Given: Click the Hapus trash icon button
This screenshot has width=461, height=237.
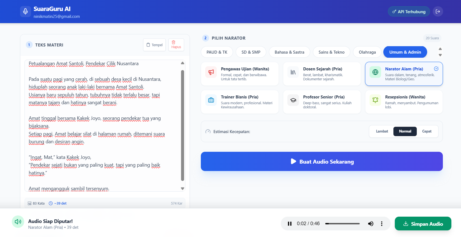Looking at the screenshot, I should 176,45.
